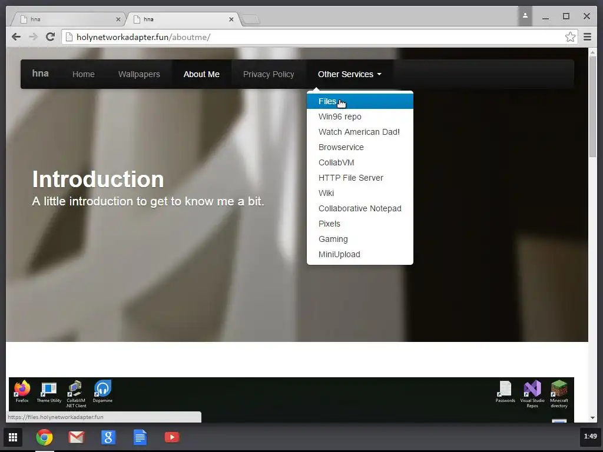
Task: Open Google Docs from the shelf
Action: [x=140, y=437]
